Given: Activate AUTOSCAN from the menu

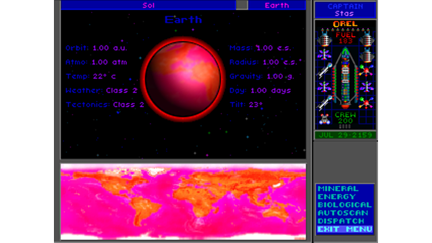Looking at the screenshot, I should (341, 213).
